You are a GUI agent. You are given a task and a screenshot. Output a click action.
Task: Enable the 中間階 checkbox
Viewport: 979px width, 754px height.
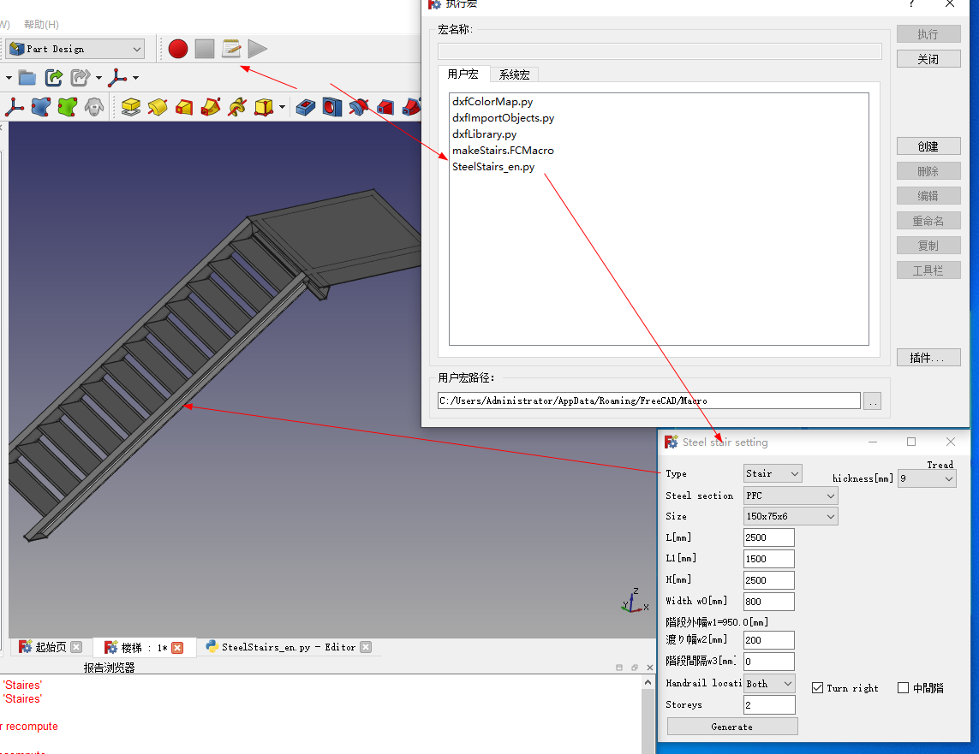[903, 688]
